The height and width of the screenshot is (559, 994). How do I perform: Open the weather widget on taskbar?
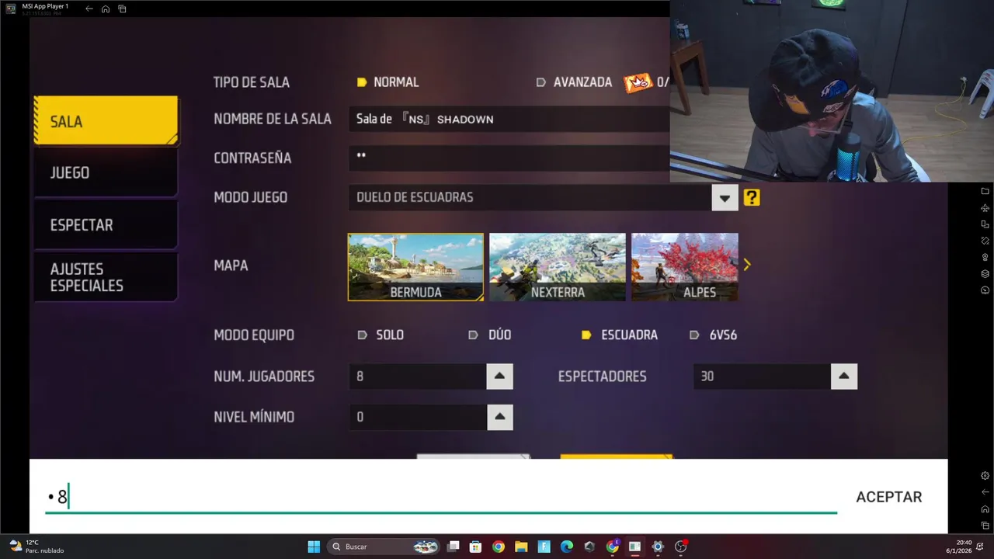[x=36, y=547]
